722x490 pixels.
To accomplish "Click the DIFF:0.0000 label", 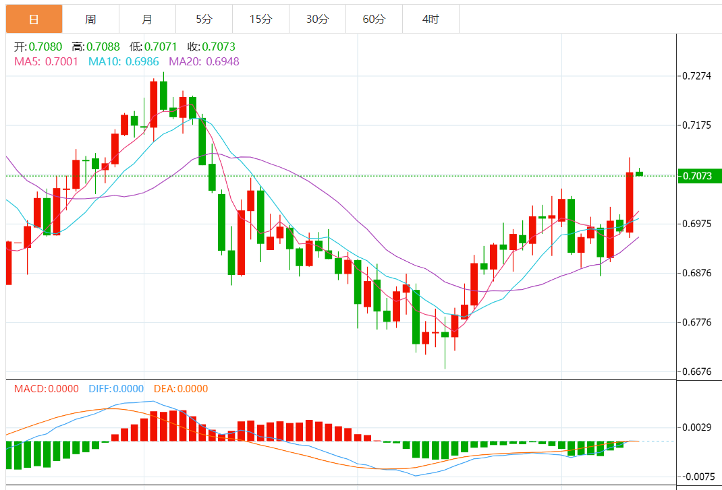I will point(117,389).
